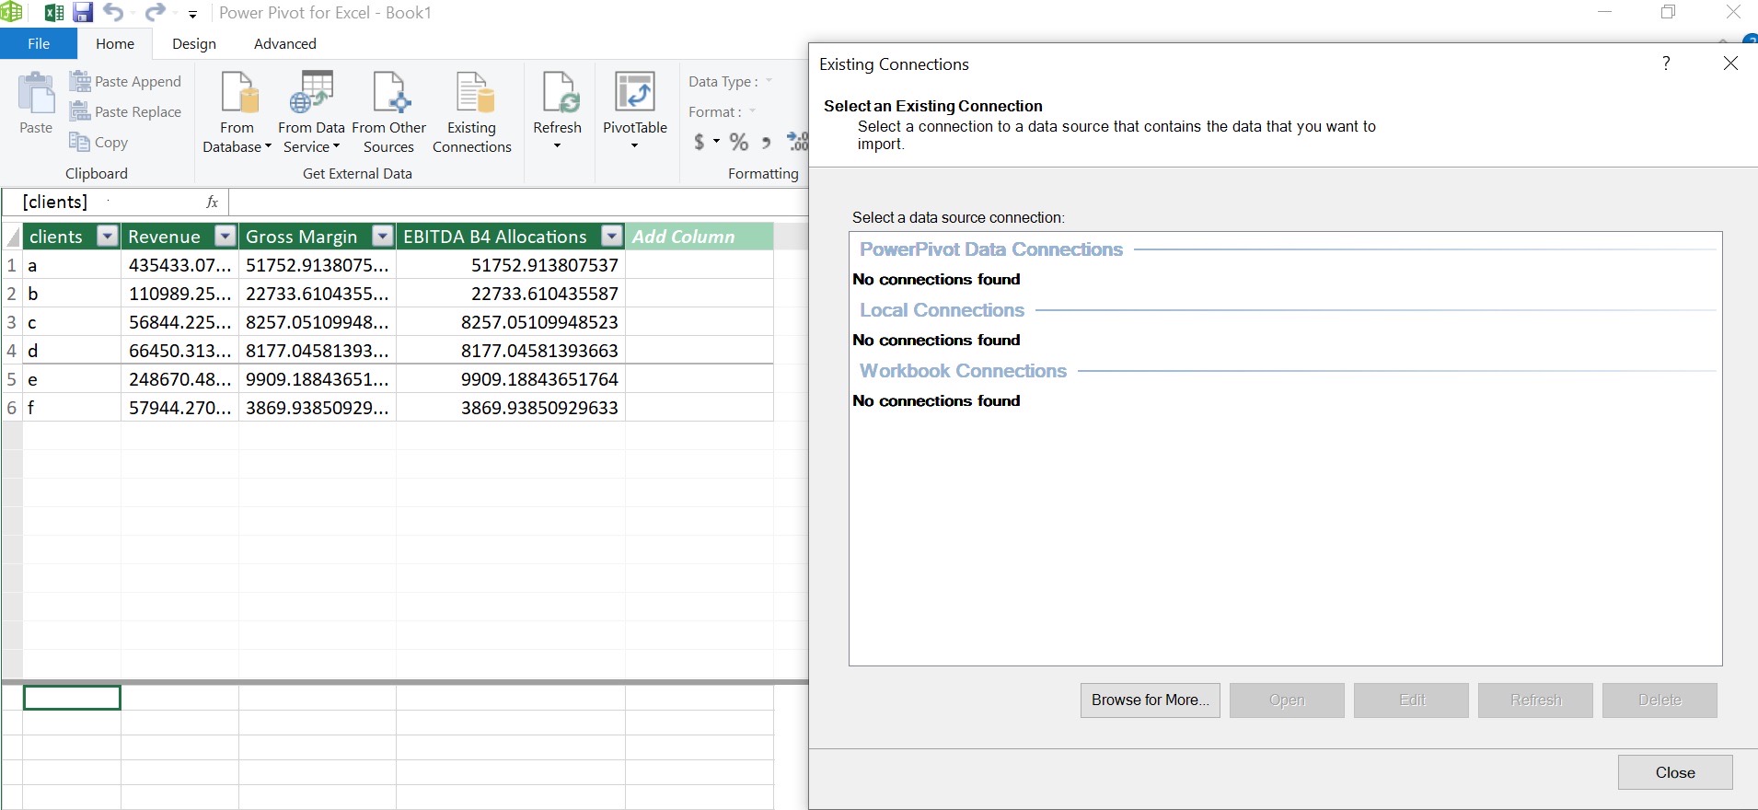Open Customize Quick Access Toolbar arrow

192,14
